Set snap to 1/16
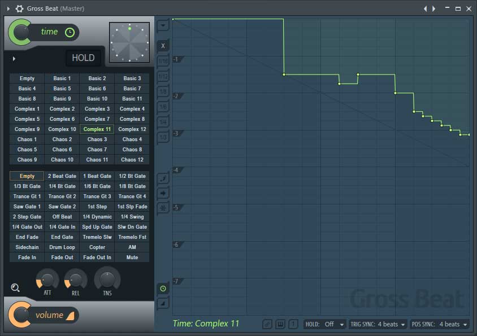Viewport: 477px width, 336px height. click(x=163, y=61)
